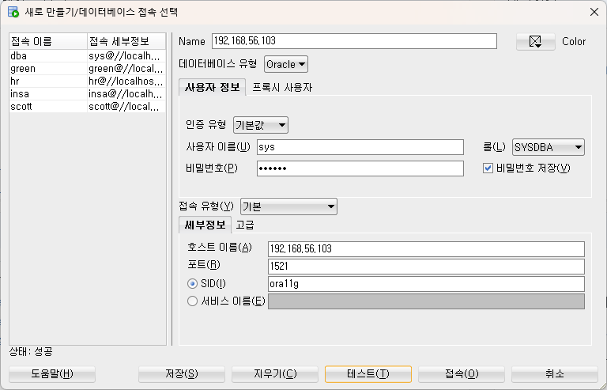607x390 pixels.
Task: Toggle the 비밀번호 저장 checkbox
Action: pos(488,168)
